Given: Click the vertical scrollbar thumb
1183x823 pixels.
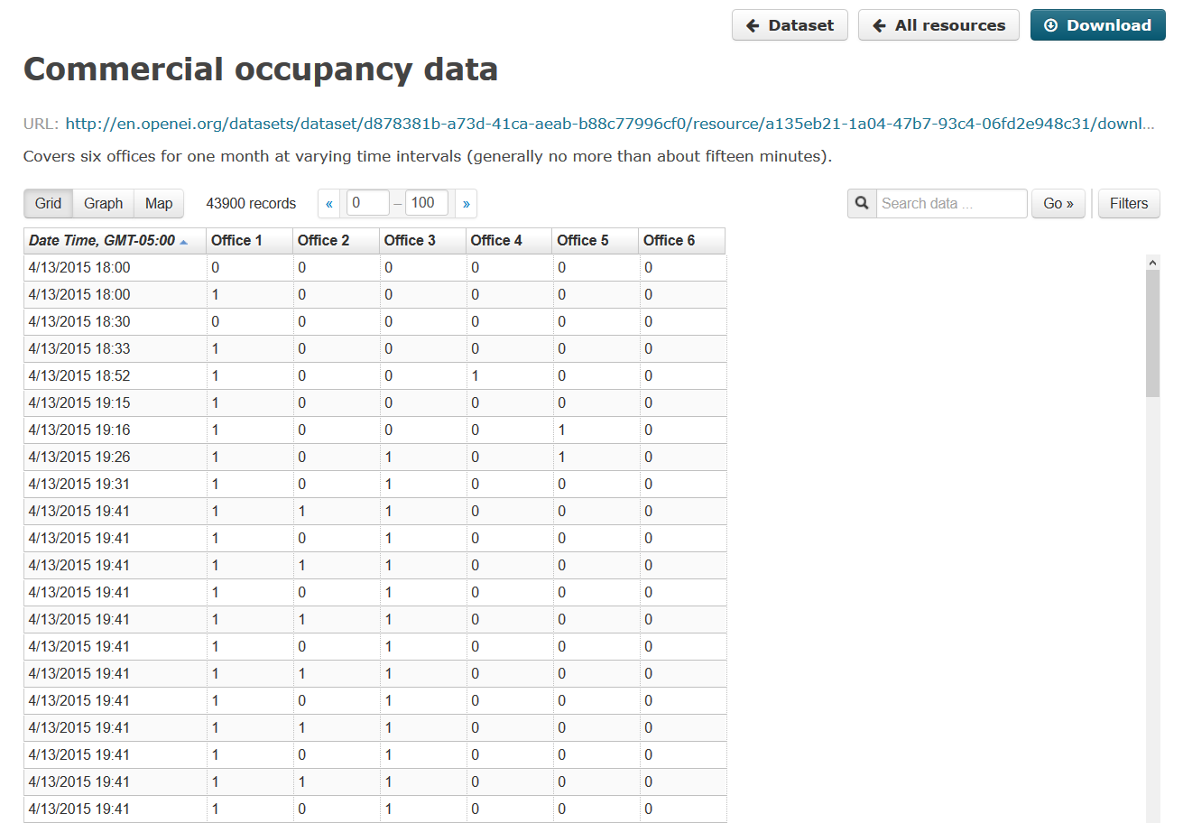Looking at the screenshot, I should click(x=1152, y=334).
